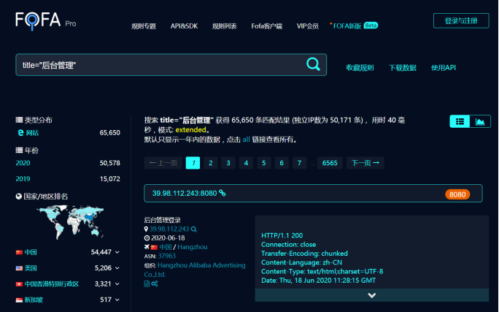This screenshot has height=312, width=499.
Task: Expand the HTTP response header panel
Action: click(372, 295)
